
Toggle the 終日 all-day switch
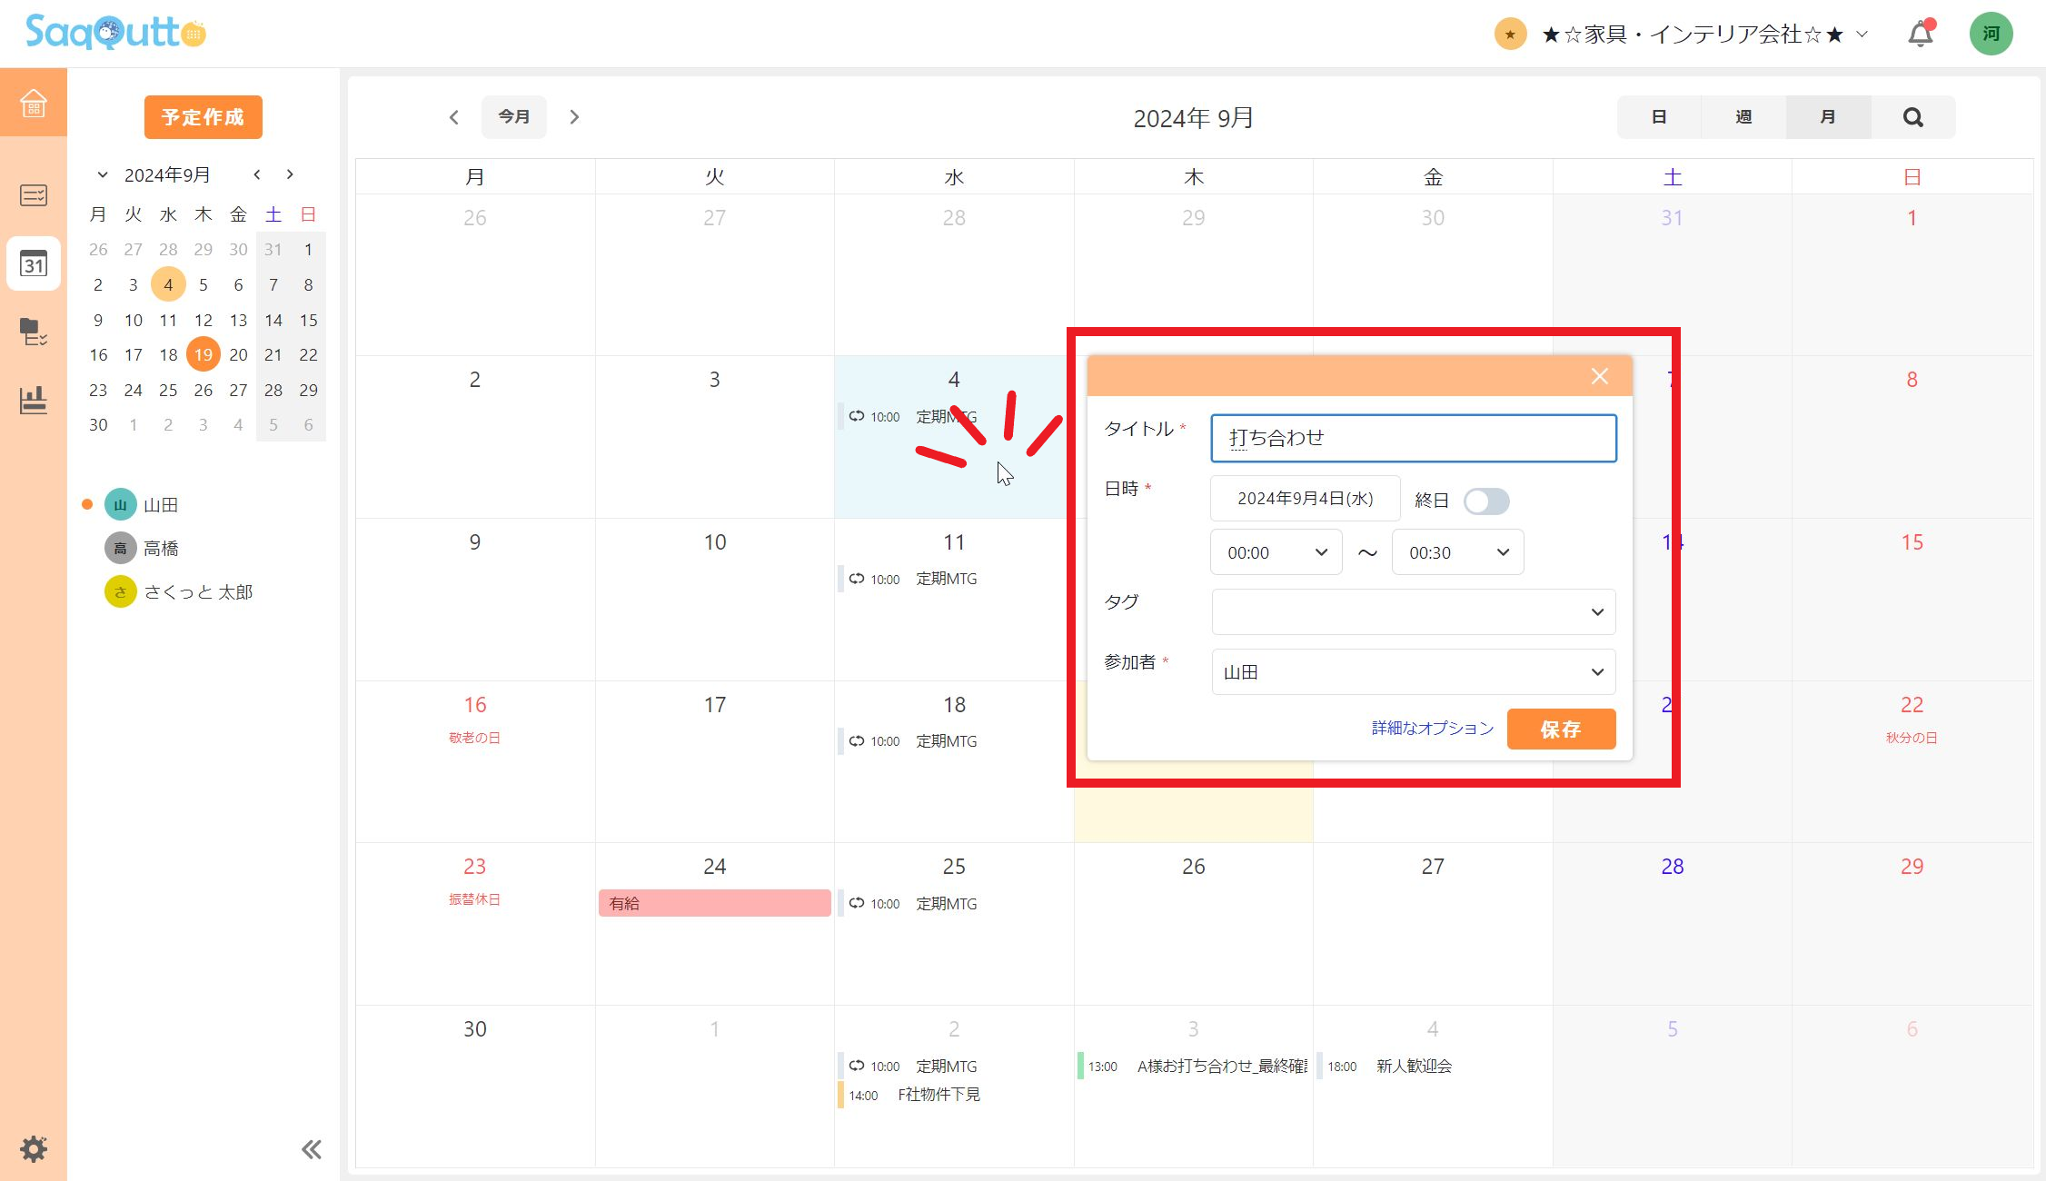pyautogui.click(x=1486, y=501)
